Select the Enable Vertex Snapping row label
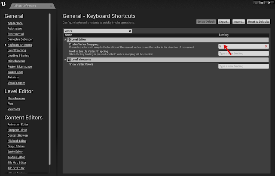This screenshot has height=176, width=275. point(84,45)
